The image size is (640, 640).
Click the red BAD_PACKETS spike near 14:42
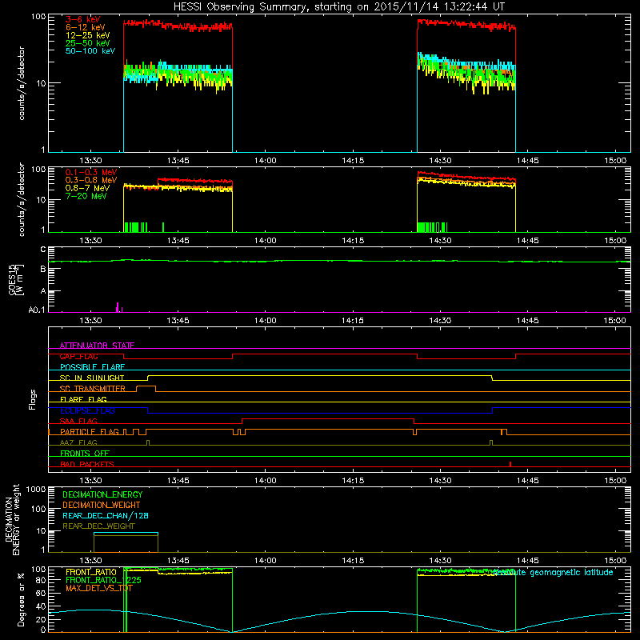[x=510, y=464]
